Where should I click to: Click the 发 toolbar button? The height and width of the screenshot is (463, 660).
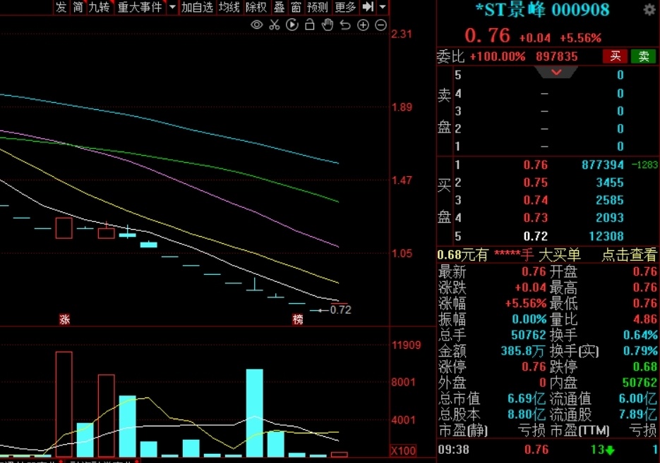click(61, 7)
